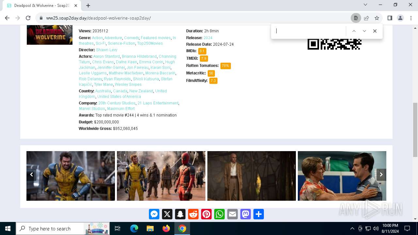Click Rotten Tomatoes 78% badge
Image resolution: width=418 pixels, height=235 pixels.
point(226,66)
